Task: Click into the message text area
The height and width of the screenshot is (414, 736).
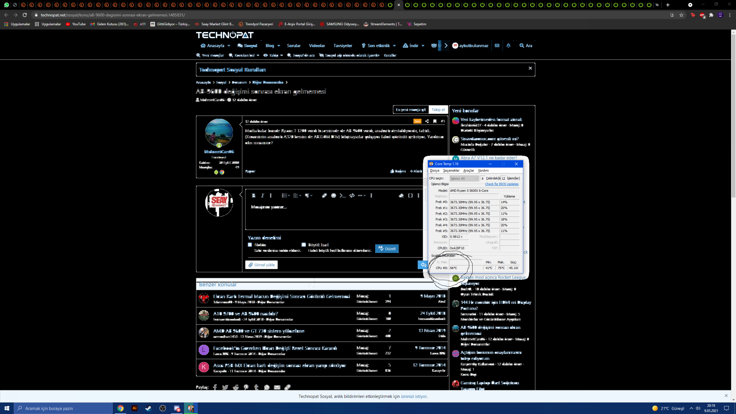Action: 333,217
